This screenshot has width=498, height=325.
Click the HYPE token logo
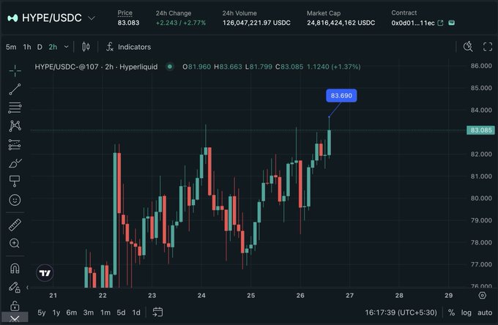[12, 18]
